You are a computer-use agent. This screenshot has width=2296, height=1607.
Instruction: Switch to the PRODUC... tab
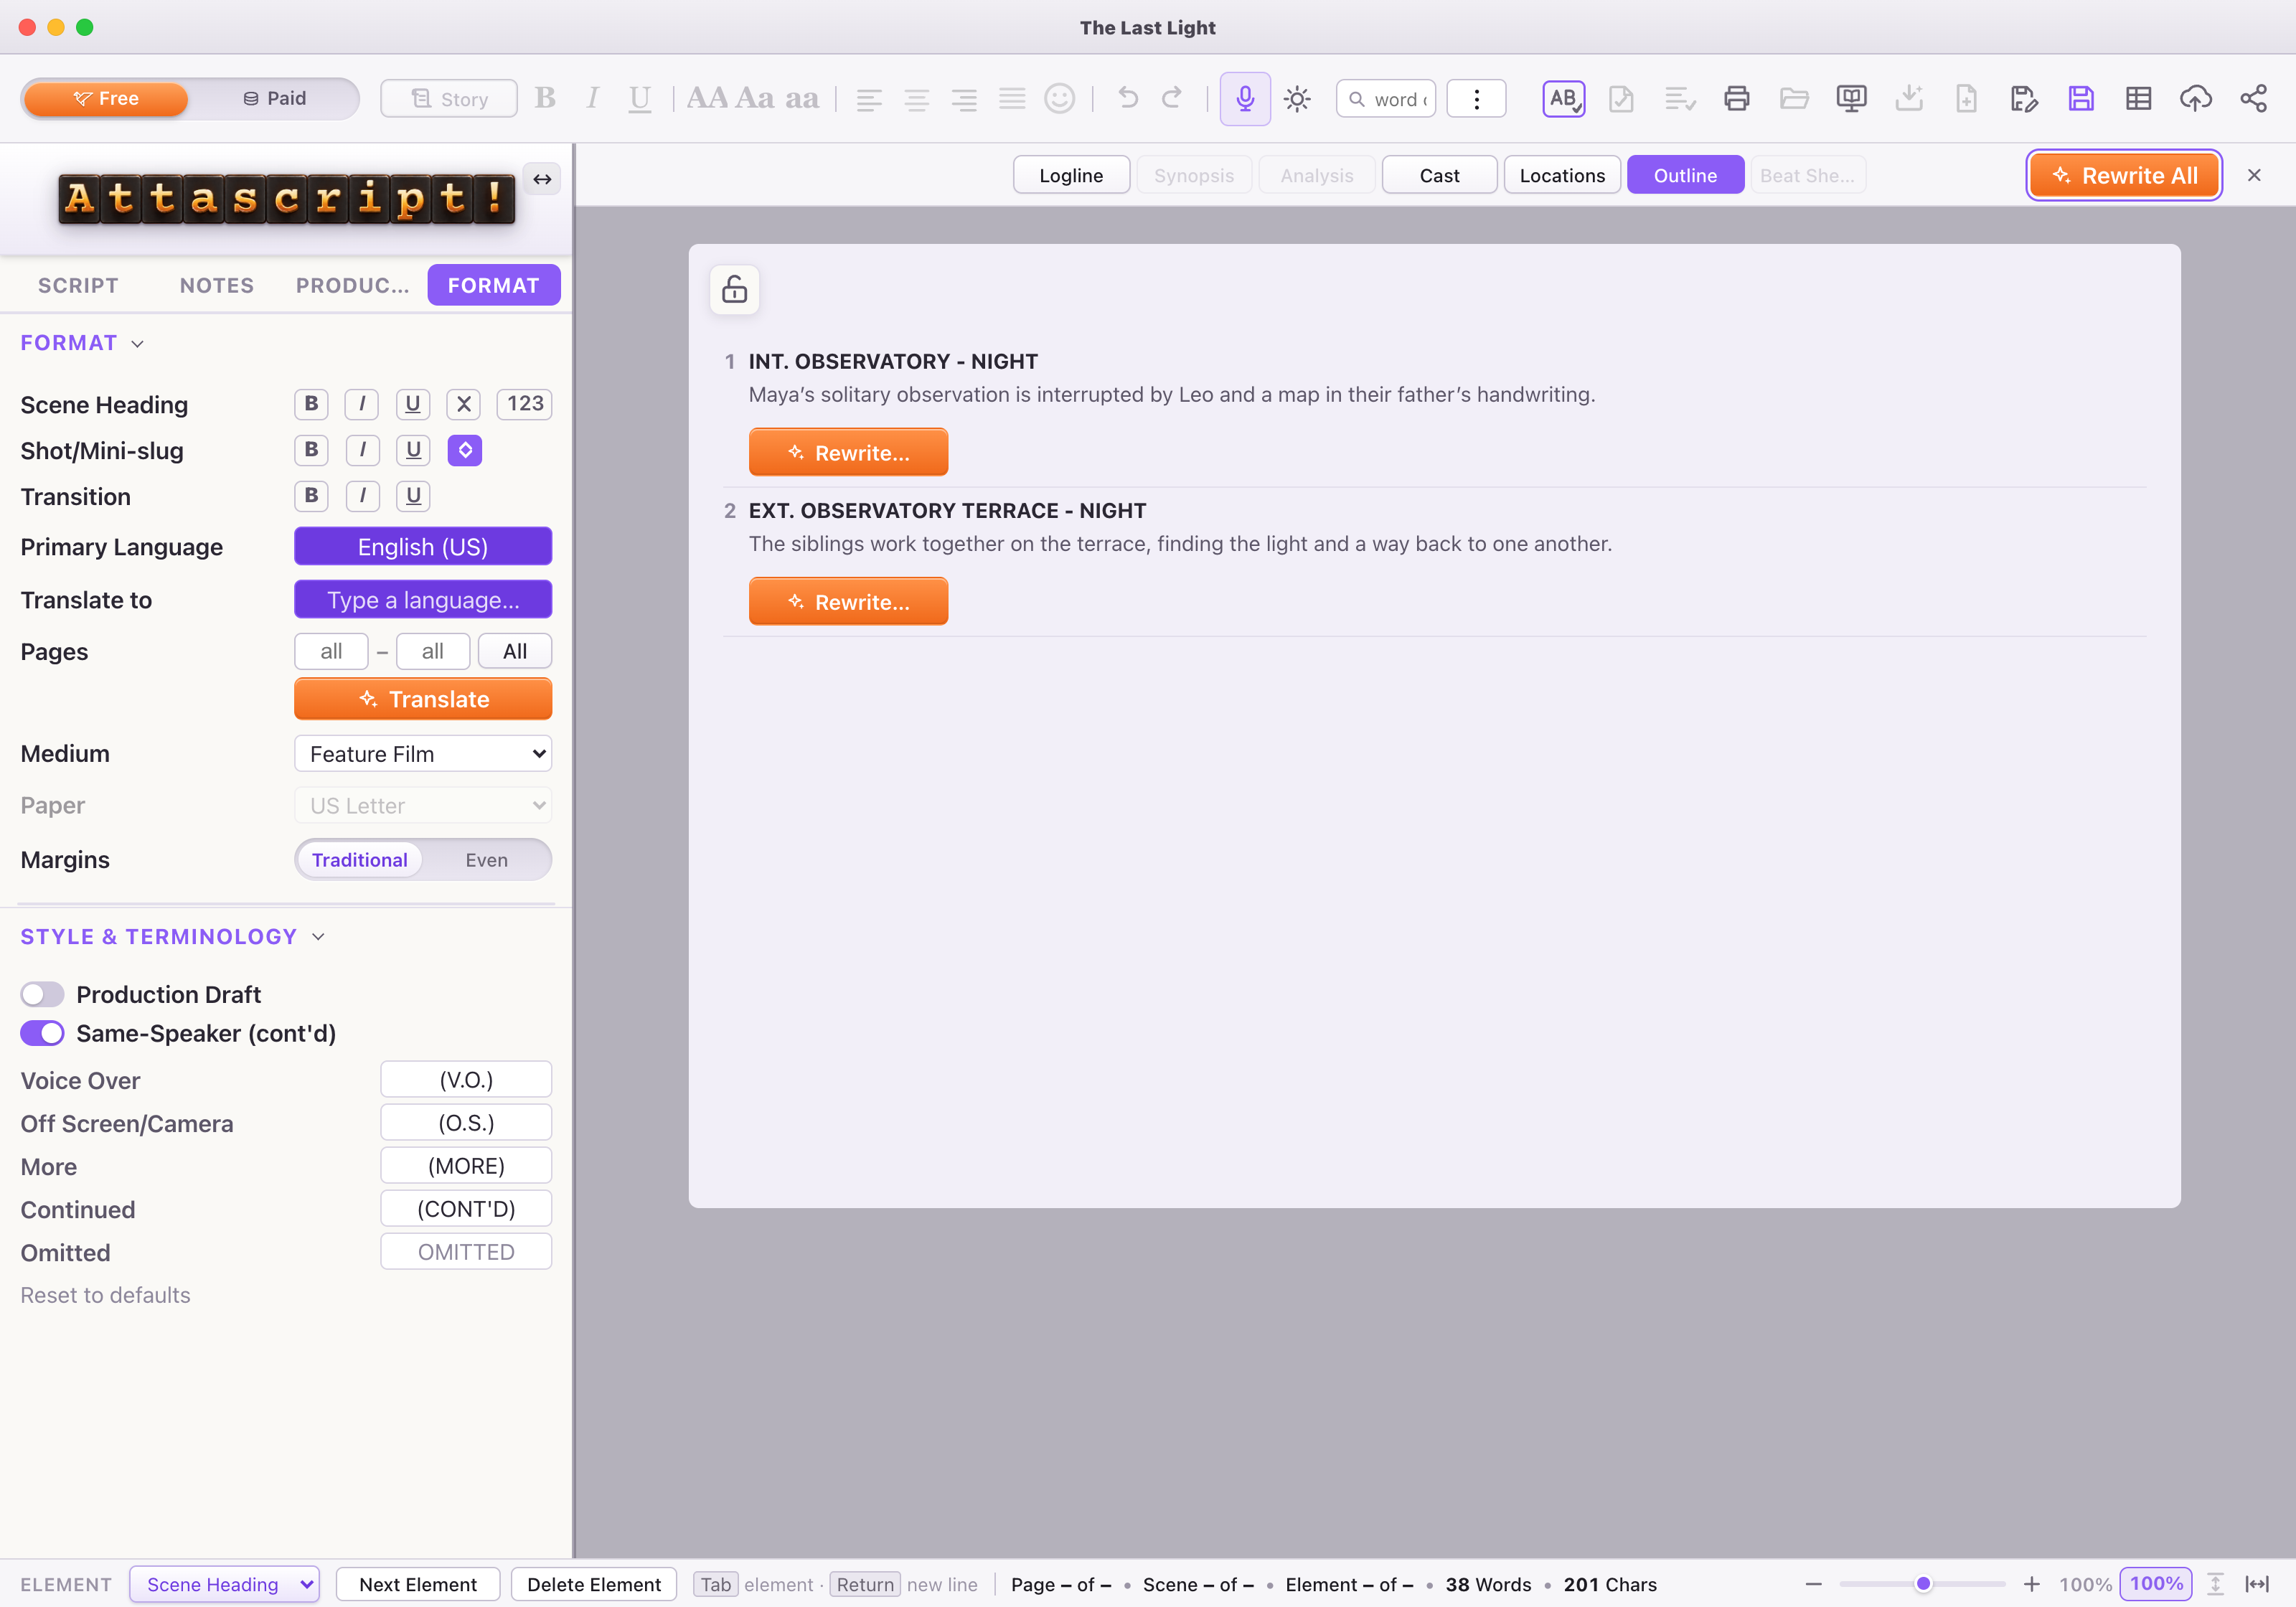coord(352,285)
